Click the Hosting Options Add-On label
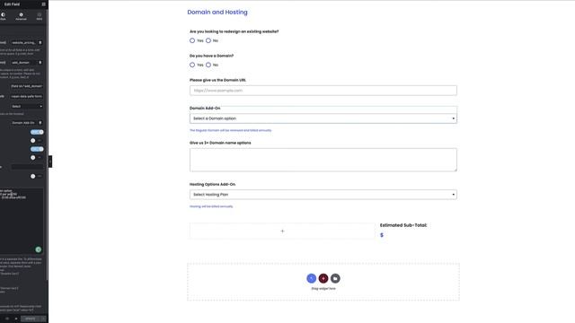This screenshot has height=323, width=575. 212,184
